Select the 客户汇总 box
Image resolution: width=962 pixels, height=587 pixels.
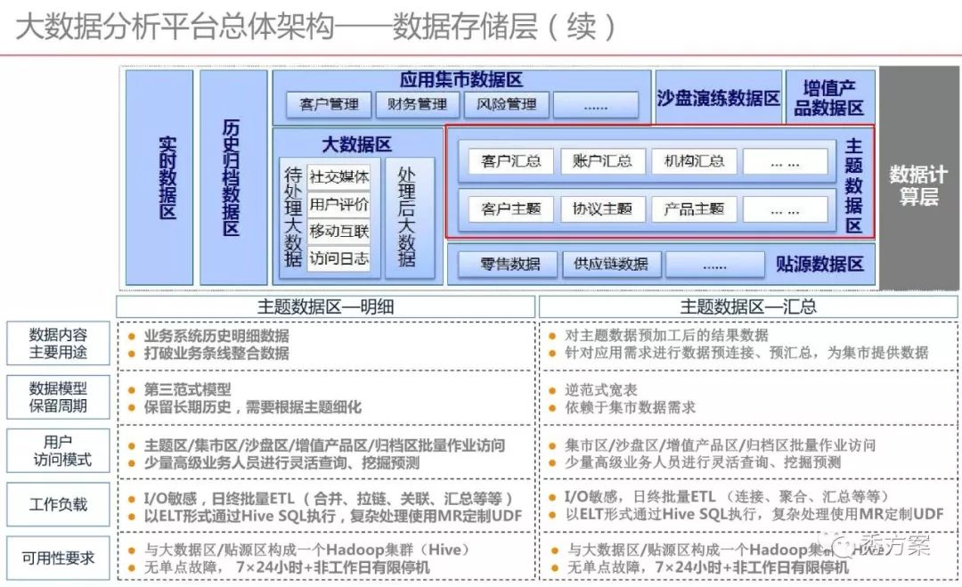510,161
